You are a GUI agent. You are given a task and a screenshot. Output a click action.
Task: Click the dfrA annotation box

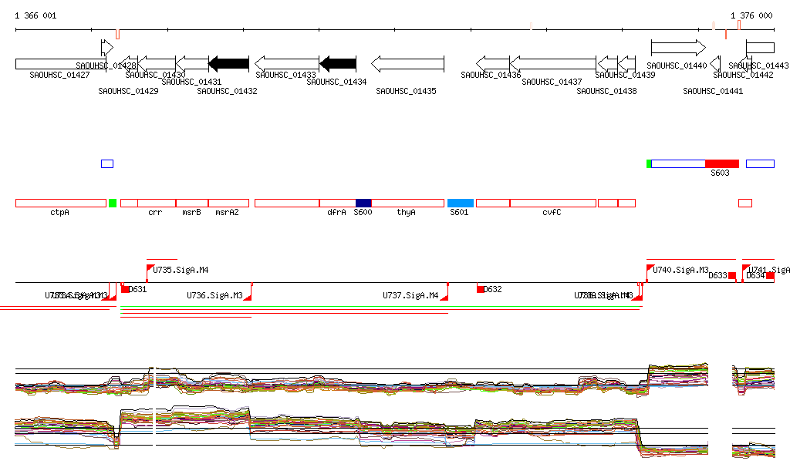click(338, 204)
